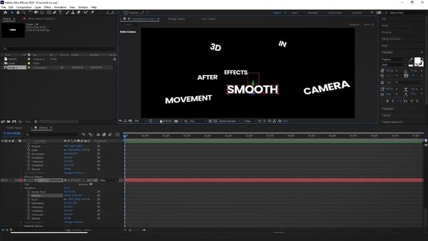Switch to the Render Queue tab
Viewport: 428px width, 241px height.
[14, 128]
